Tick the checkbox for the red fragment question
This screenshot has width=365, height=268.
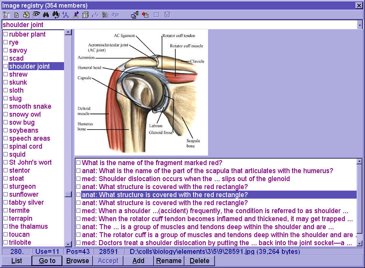[78, 162]
